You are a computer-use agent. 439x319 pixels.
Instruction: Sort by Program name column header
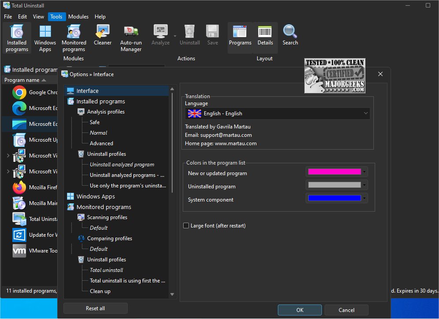[x=25, y=80]
